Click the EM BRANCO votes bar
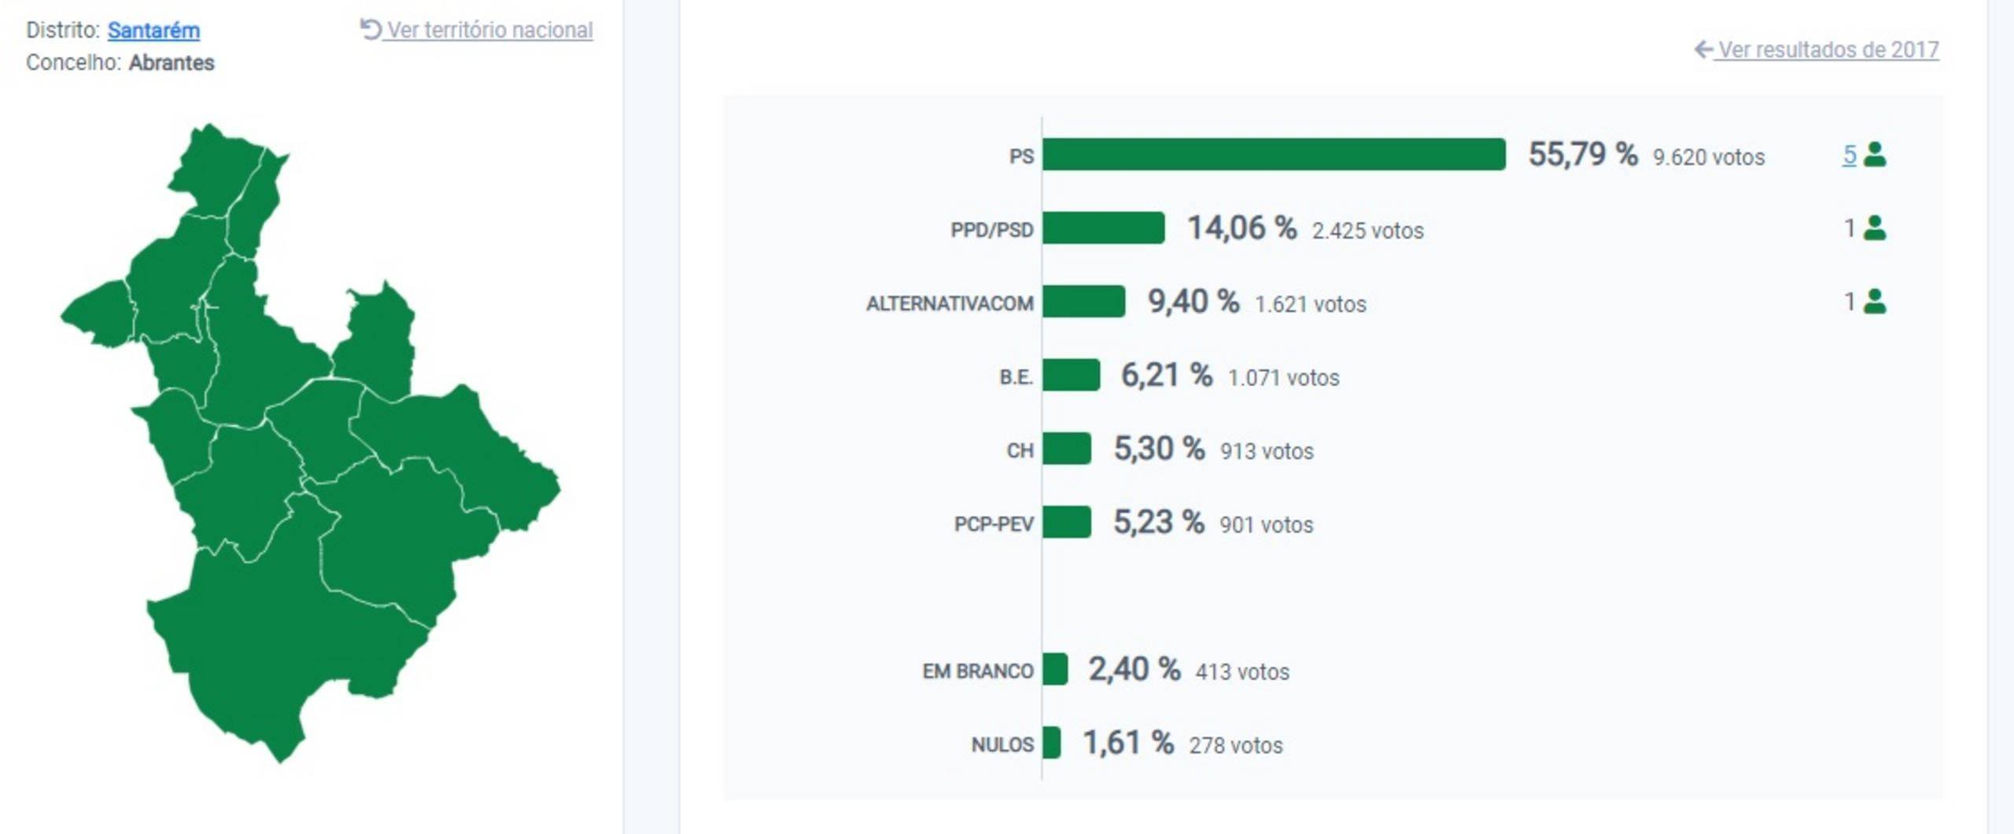 [x=1055, y=670]
